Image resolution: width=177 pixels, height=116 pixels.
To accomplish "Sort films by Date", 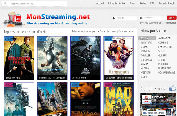I will click(102, 32).
